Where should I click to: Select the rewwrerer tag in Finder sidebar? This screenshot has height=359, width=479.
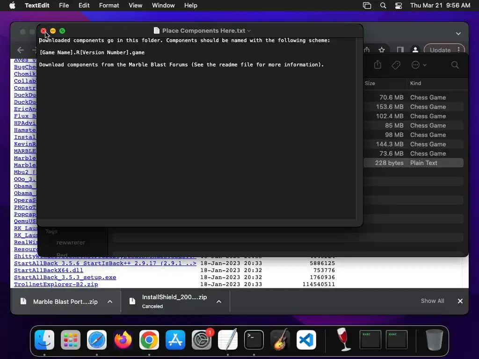(x=71, y=243)
